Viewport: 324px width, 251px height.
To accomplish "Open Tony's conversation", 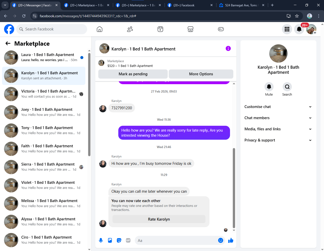I will click(x=44, y=131).
